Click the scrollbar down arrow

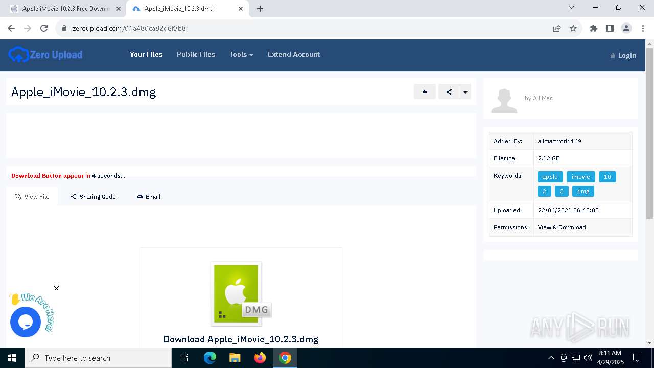coord(649,343)
